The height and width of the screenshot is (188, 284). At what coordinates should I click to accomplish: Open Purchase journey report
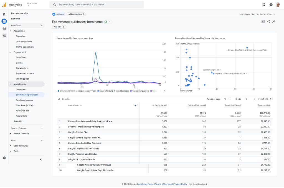point(24,100)
